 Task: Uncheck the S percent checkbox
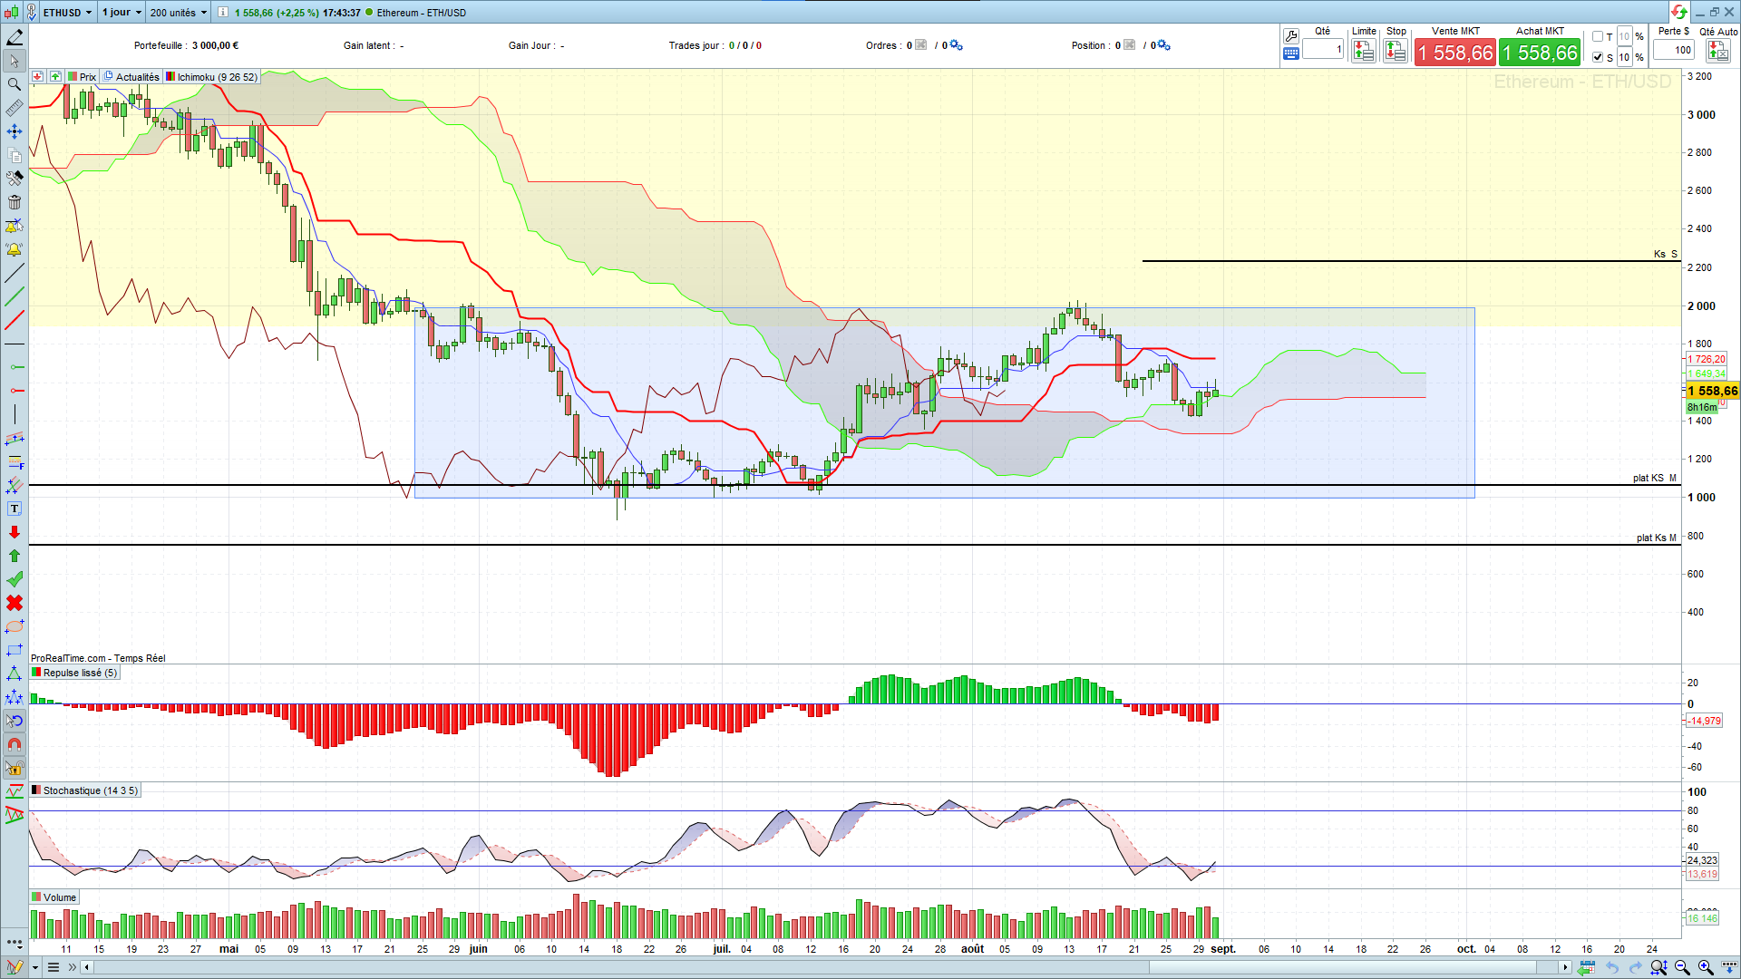point(1598,57)
